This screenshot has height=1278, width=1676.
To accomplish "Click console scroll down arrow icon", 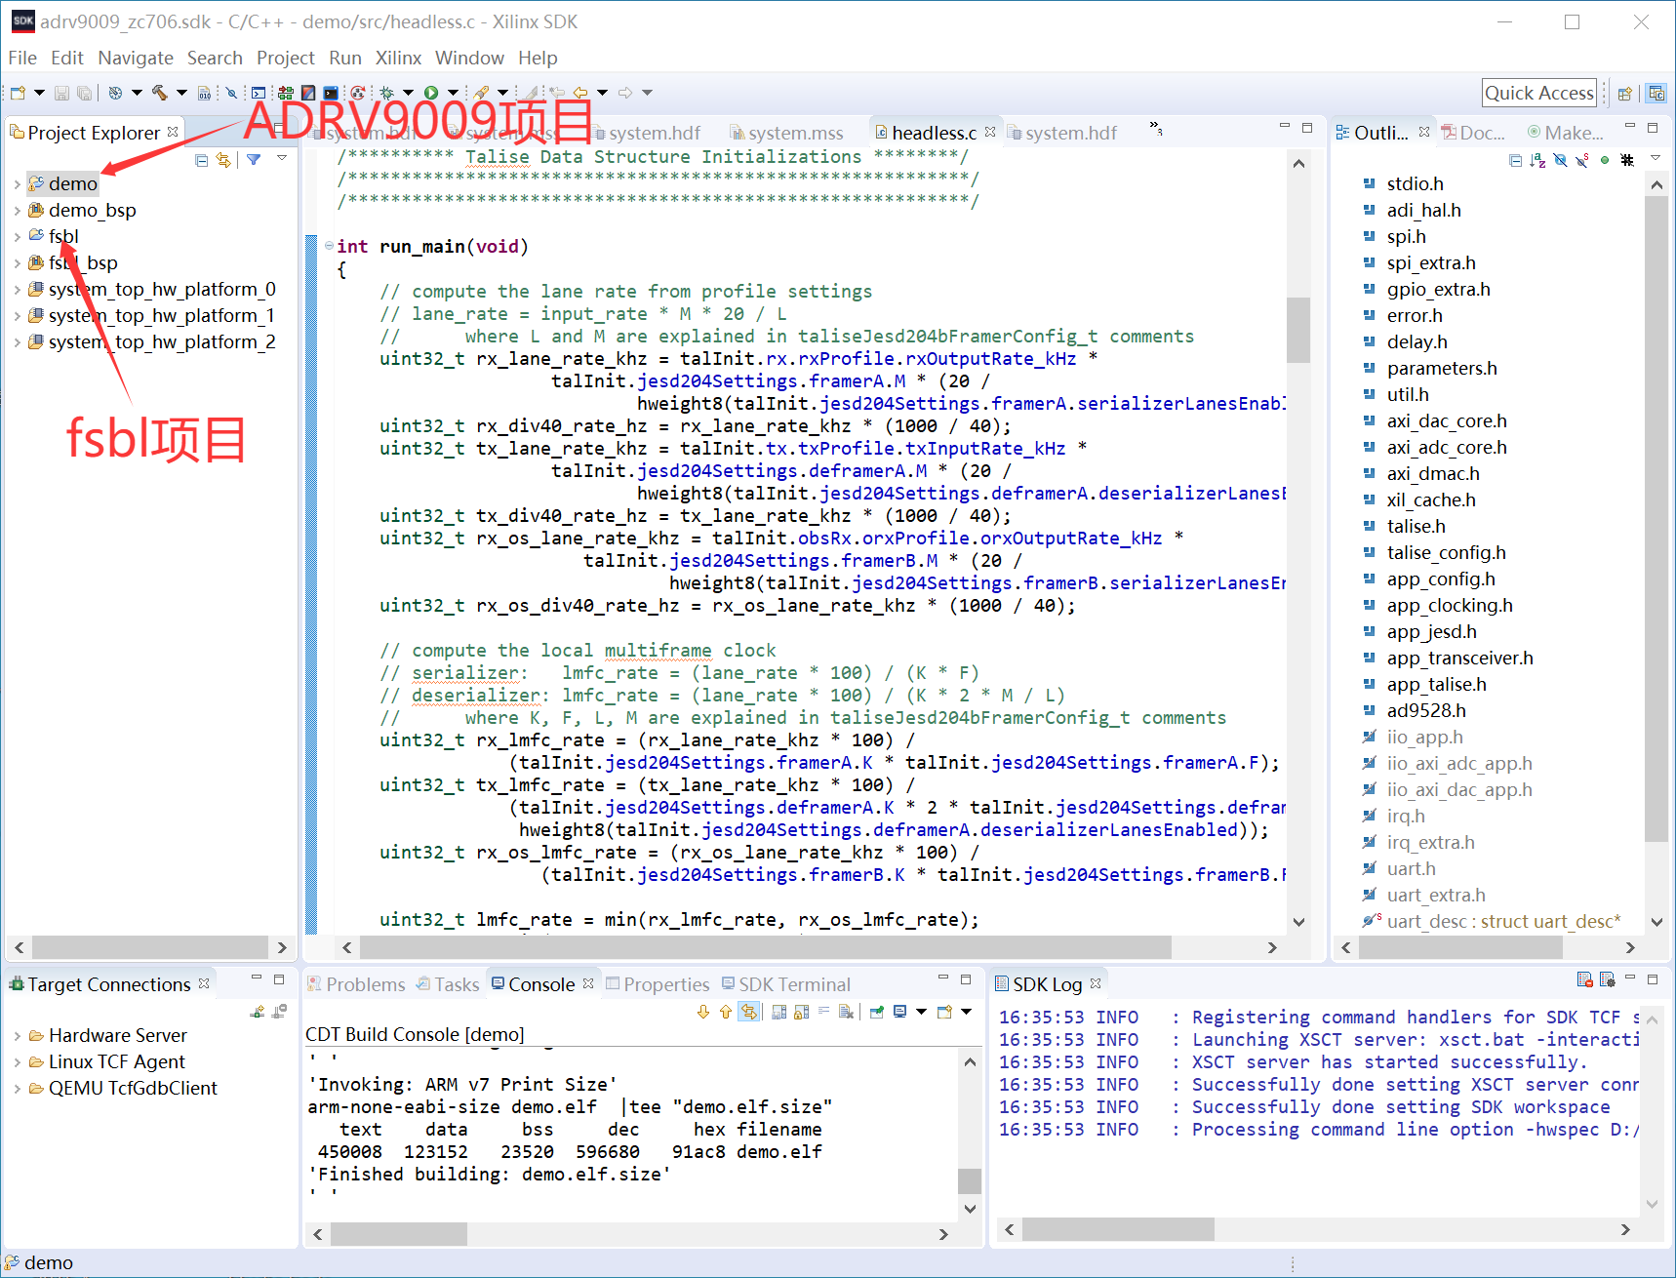I will (703, 1012).
